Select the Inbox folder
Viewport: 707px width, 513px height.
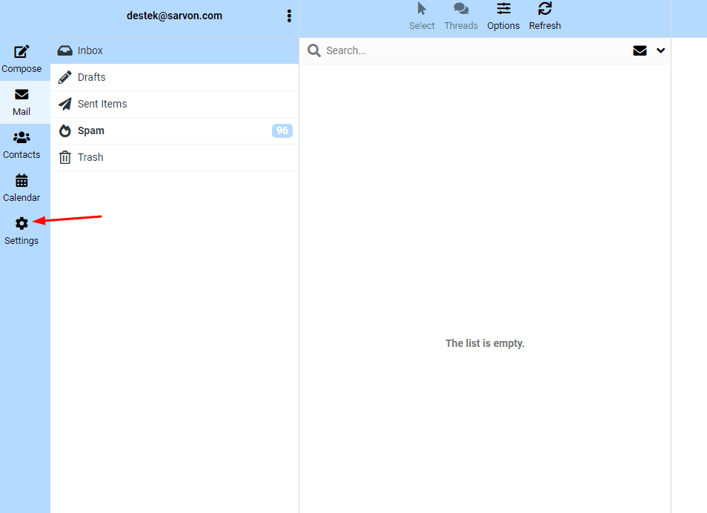pos(90,50)
